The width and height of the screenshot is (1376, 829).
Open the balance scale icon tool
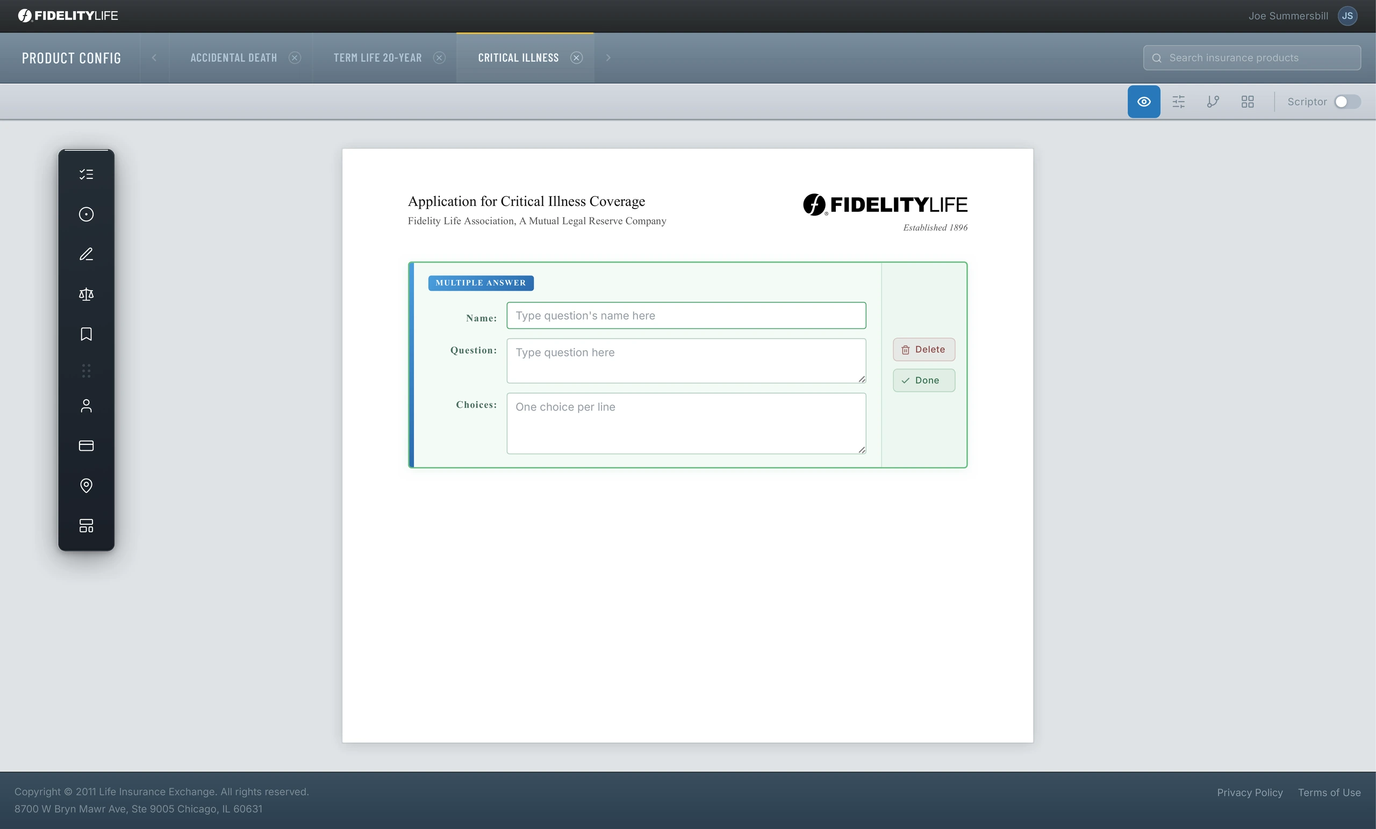[x=86, y=294]
